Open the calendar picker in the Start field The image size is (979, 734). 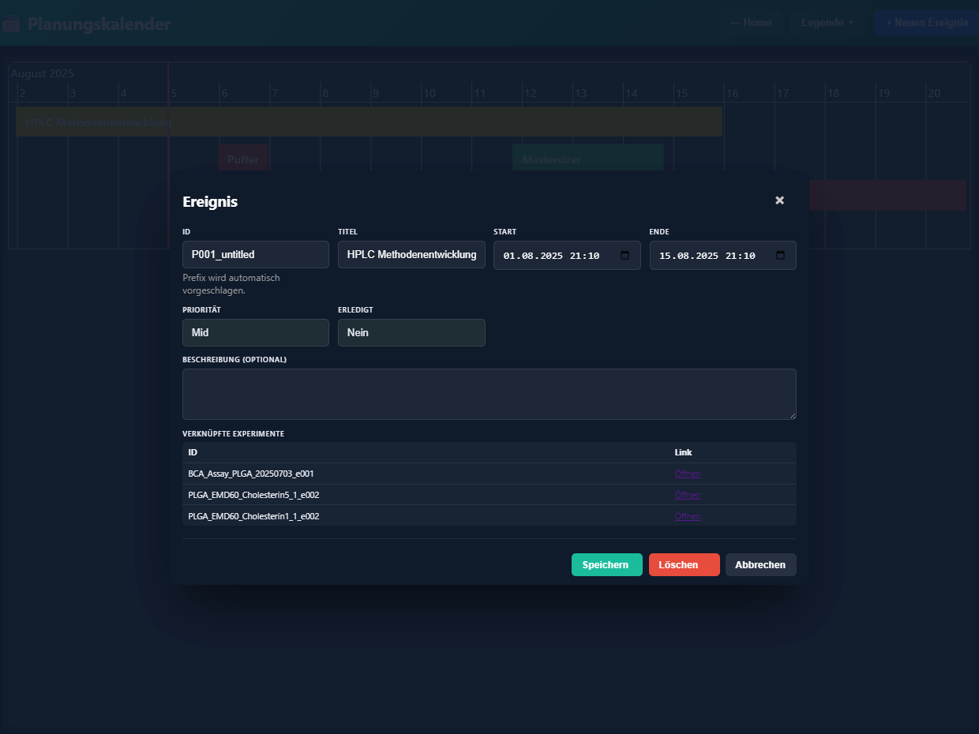tap(625, 256)
